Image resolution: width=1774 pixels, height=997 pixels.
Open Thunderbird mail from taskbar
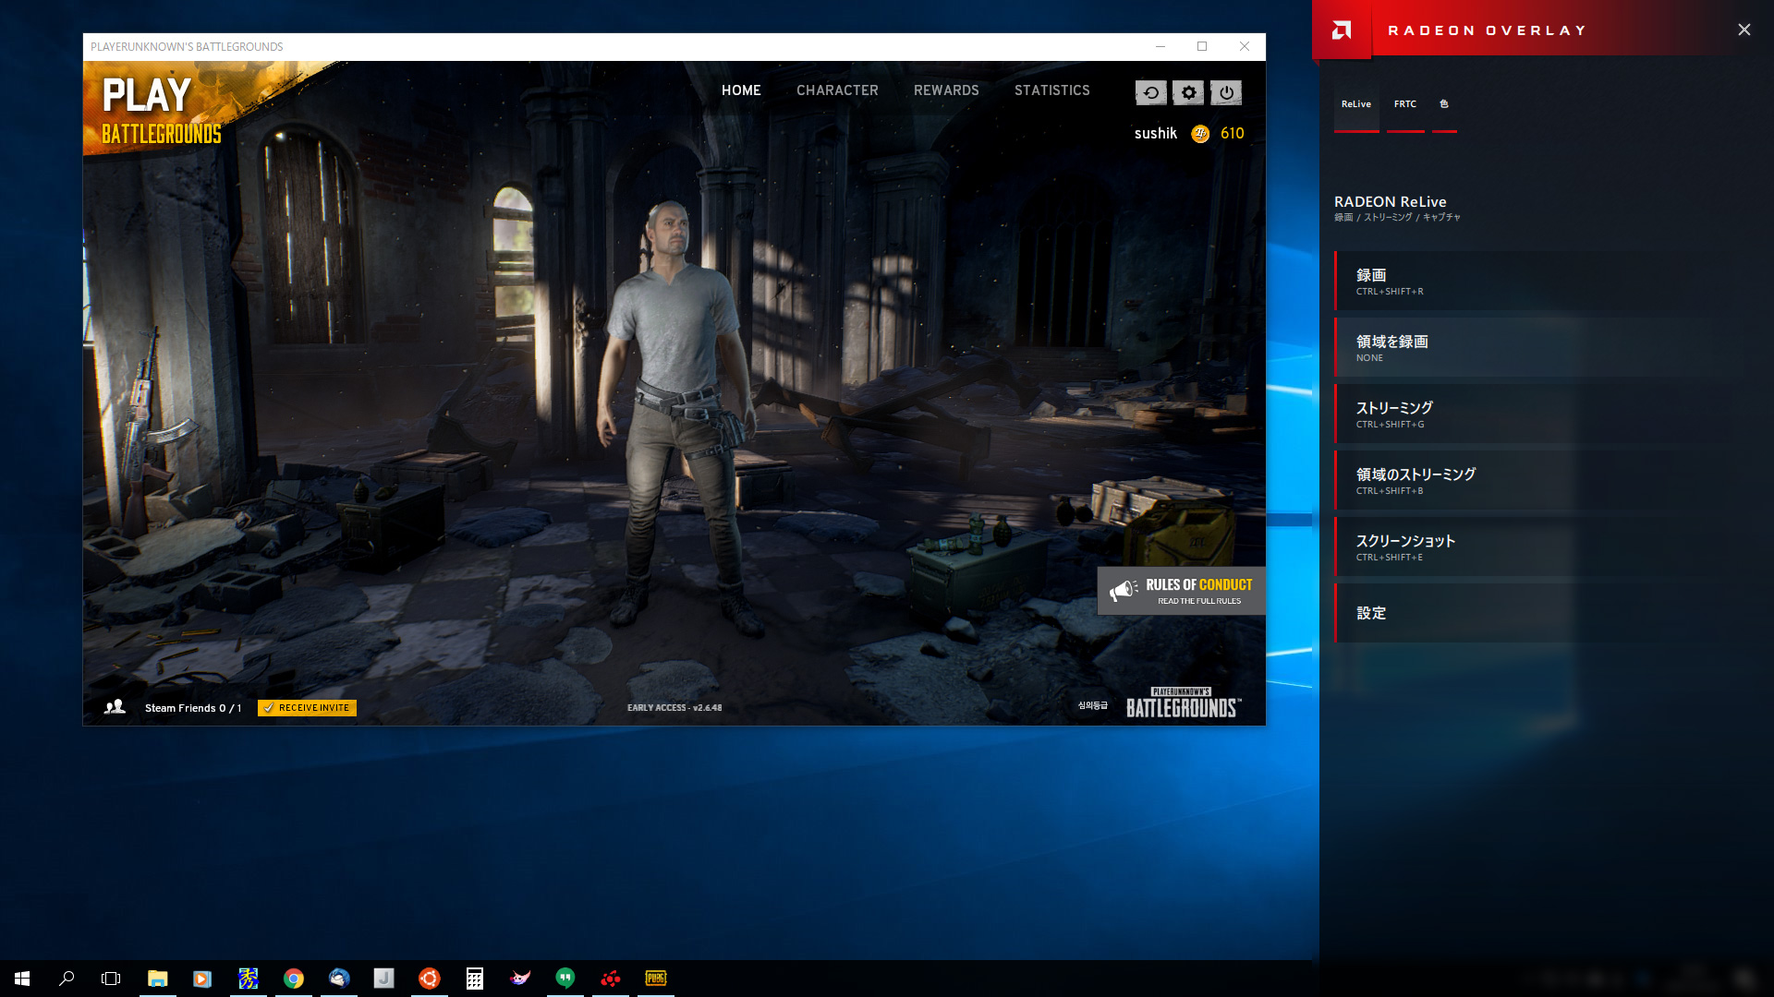coord(339,979)
